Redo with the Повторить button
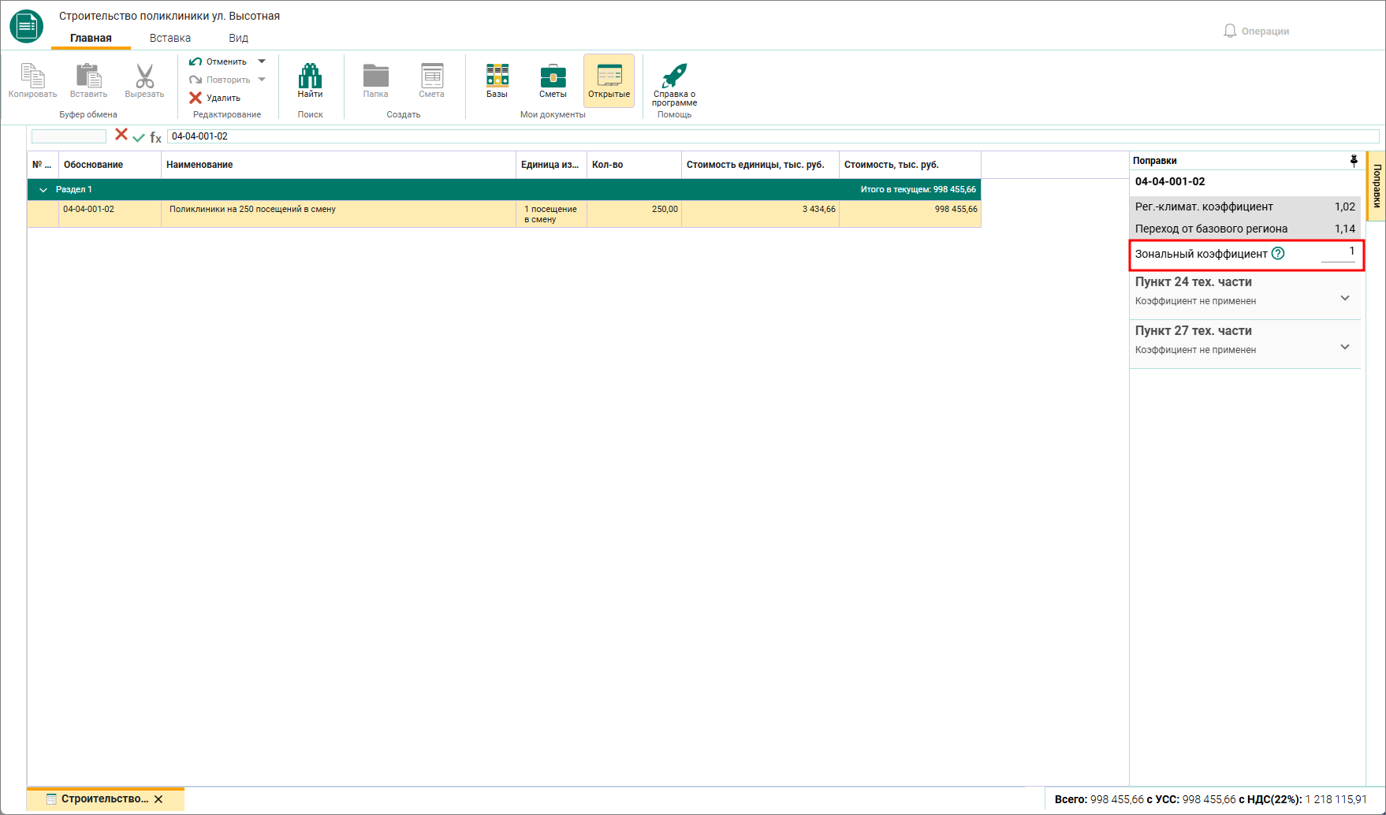Viewport: 1386px width, 815px height. click(x=220, y=80)
